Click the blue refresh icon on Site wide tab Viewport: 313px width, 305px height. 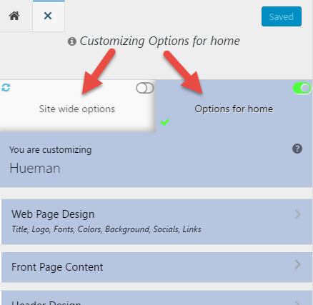pyautogui.click(x=6, y=87)
